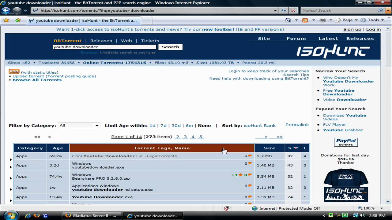The height and width of the screenshot is (220, 392).
Task: Click the Latest nav link
Action: pos(328,38)
